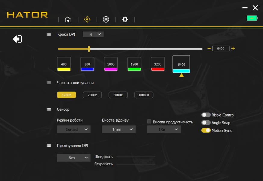Open the DPI performance settings tab
This screenshot has width=263, height=181.
click(87, 20)
